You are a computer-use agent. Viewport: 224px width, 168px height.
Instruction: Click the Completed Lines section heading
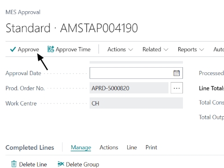click(30, 147)
